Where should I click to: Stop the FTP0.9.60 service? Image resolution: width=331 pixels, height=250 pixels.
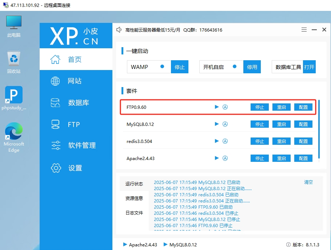pyautogui.click(x=260, y=107)
